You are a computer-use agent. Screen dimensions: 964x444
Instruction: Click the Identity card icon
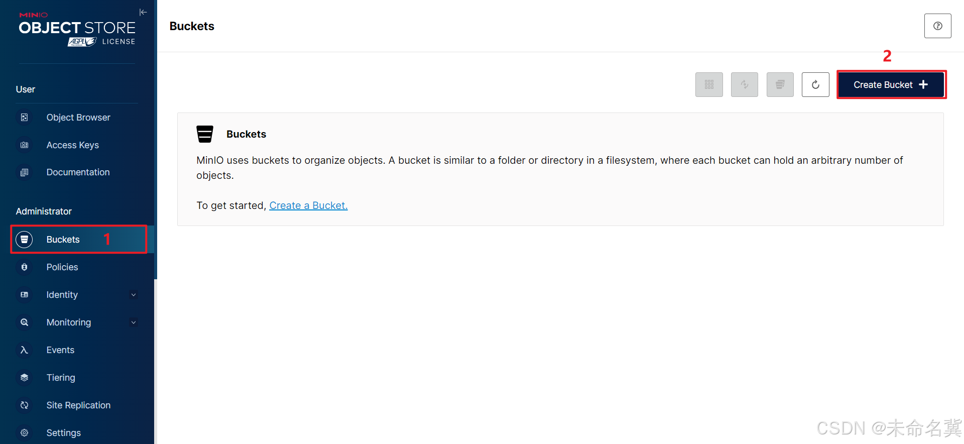[x=24, y=295]
